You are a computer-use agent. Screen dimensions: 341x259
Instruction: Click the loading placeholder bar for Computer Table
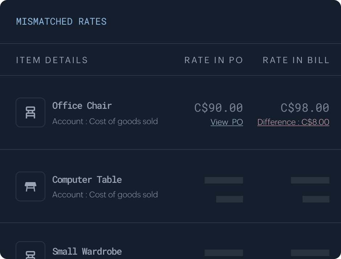click(223, 180)
